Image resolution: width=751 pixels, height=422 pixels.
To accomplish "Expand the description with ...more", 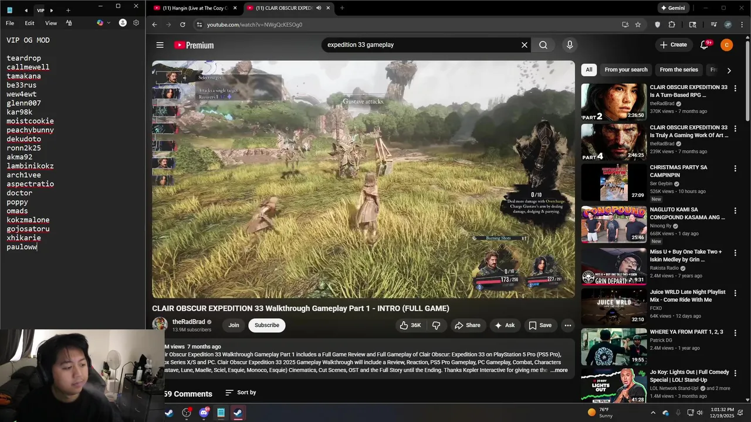I will (559, 370).
